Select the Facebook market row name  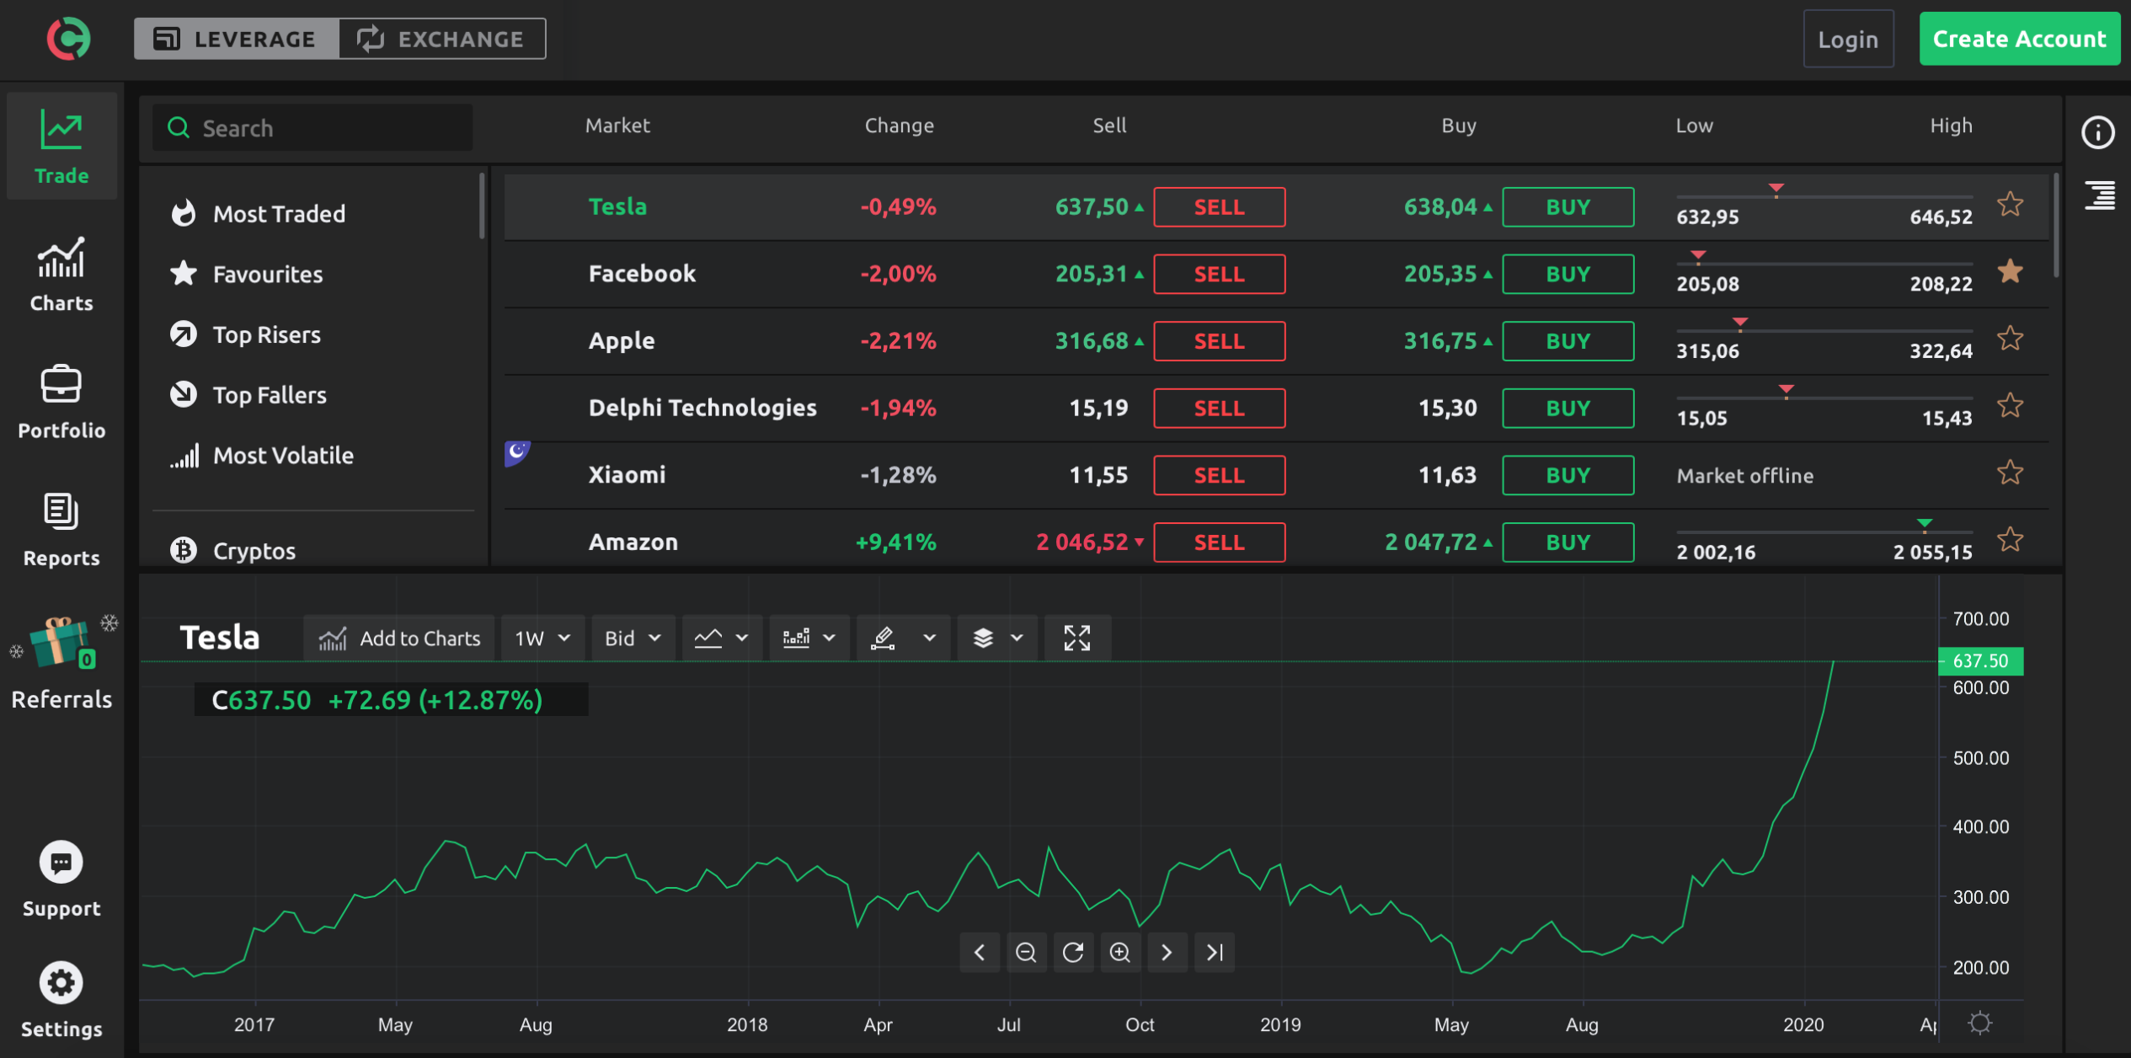[642, 274]
